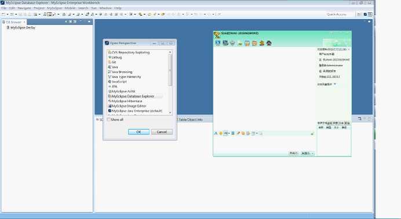Click the Quick Access search field
Viewport: 401px width, 219px height.
340,14
